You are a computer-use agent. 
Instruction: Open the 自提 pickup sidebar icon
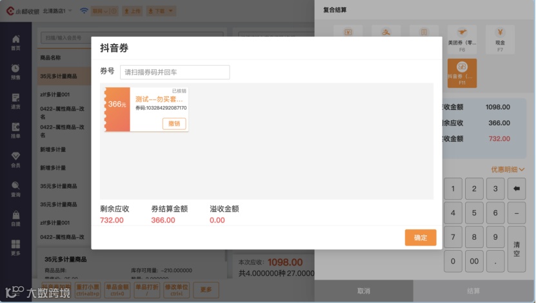[x=15, y=218]
